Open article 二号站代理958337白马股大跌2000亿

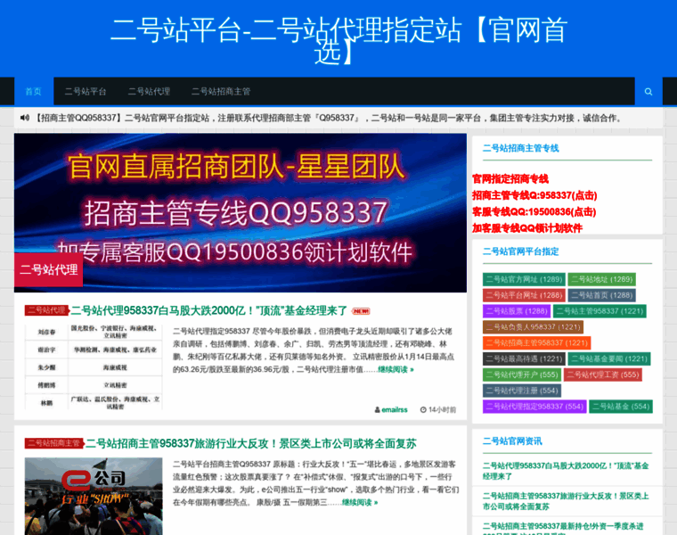209,310
